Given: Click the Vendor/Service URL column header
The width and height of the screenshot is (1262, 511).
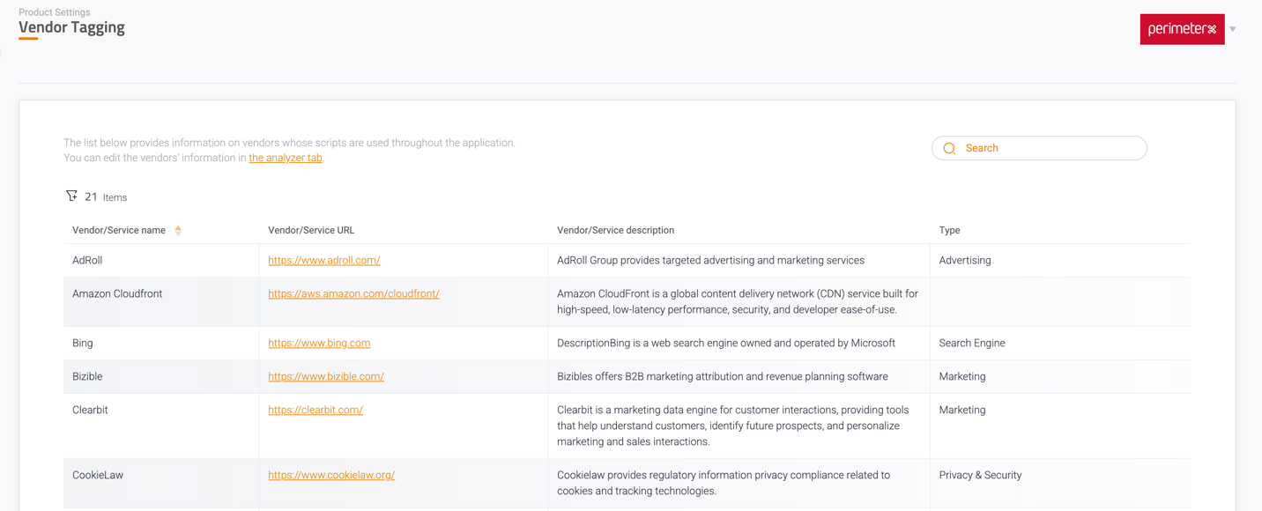Looking at the screenshot, I should coord(311,231).
